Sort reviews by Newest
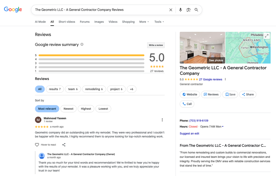This screenshot has height=176, width=276. (x=68, y=109)
